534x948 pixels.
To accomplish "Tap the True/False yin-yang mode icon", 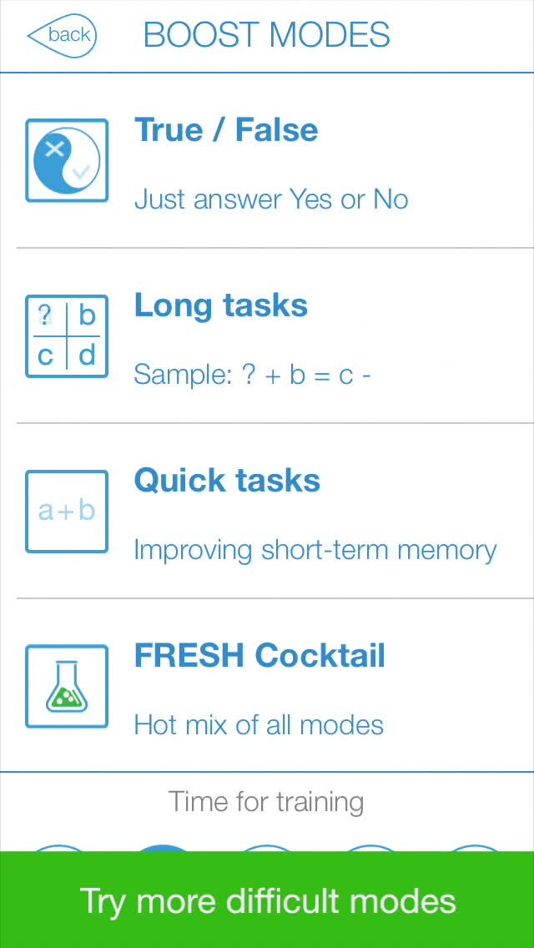I will tap(67, 160).
